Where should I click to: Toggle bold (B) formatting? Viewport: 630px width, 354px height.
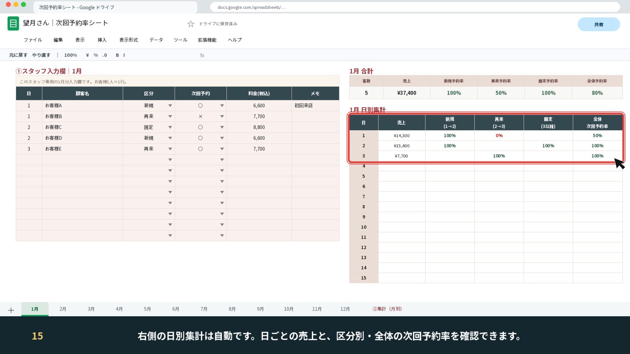tap(117, 55)
